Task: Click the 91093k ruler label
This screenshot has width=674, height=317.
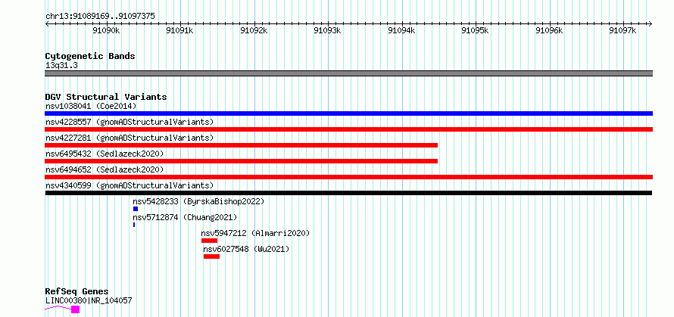Action: [x=328, y=30]
